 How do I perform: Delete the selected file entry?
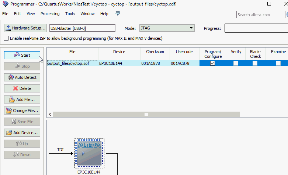tap(22, 88)
